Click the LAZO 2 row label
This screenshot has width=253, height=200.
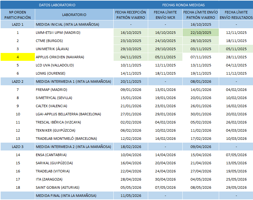click(x=18, y=82)
